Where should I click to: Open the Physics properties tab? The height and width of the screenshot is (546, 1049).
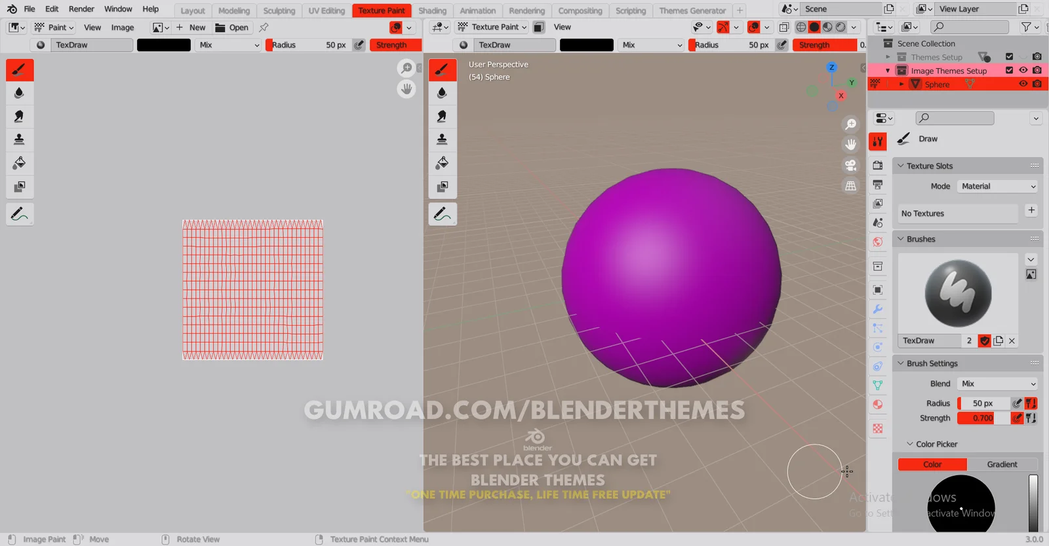tap(878, 347)
